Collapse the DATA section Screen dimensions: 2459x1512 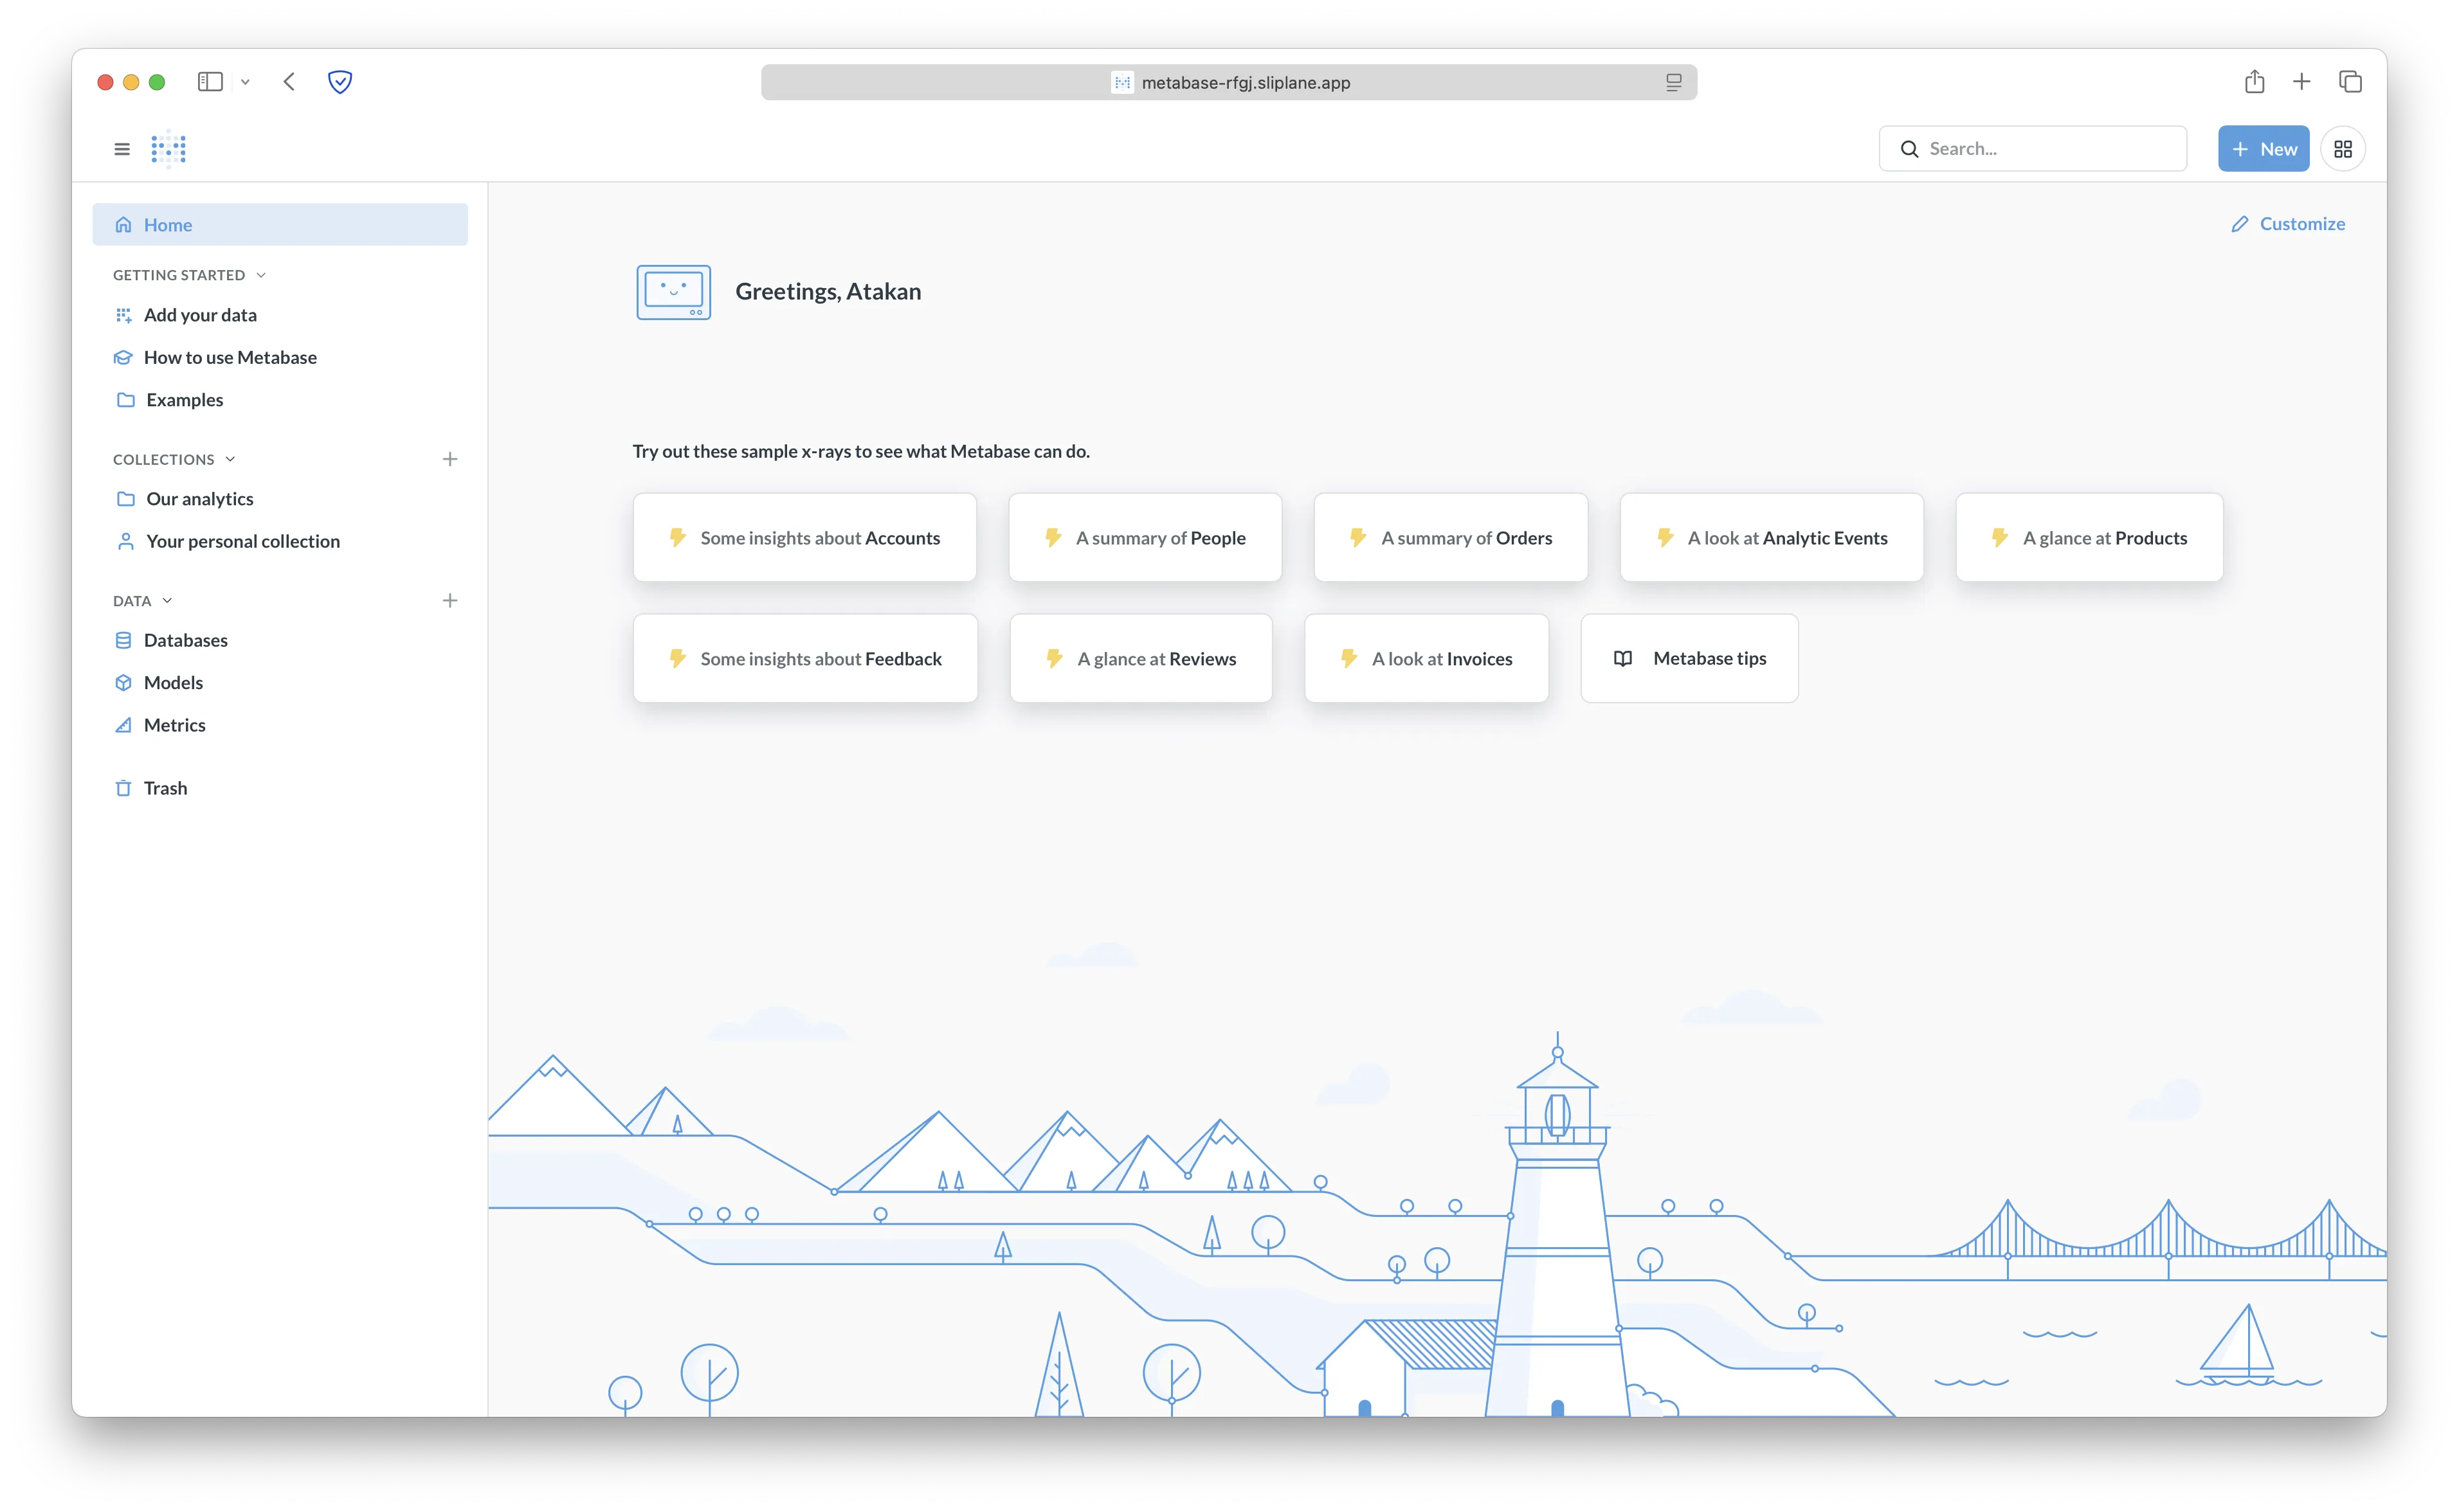pos(167,600)
